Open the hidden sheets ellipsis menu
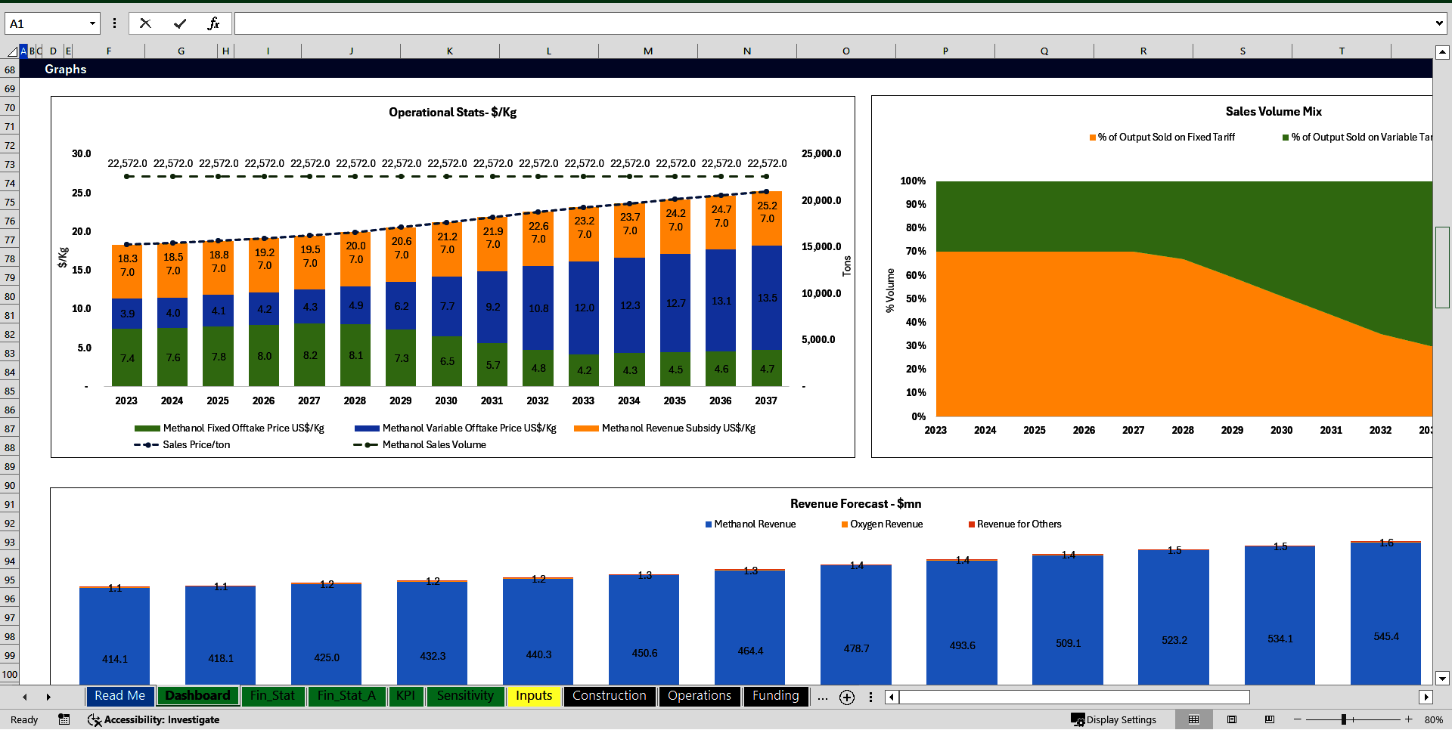Viewport: 1452px width, 730px height. pyautogui.click(x=822, y=697)
